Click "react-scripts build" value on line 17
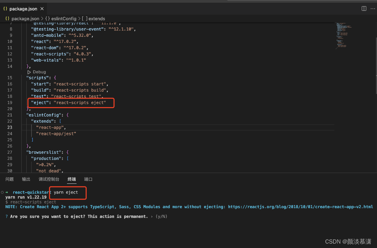The image size is (377, 248). pos(80,90)
